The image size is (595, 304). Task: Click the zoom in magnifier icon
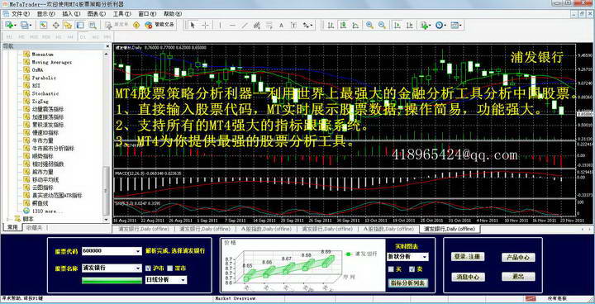pyautogui.click(x=369, y=25)
